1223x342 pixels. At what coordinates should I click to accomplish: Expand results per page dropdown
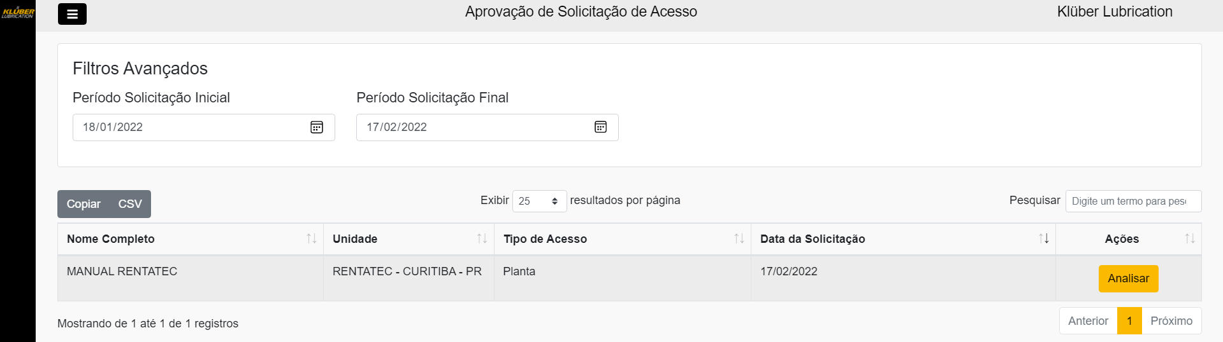539,201
